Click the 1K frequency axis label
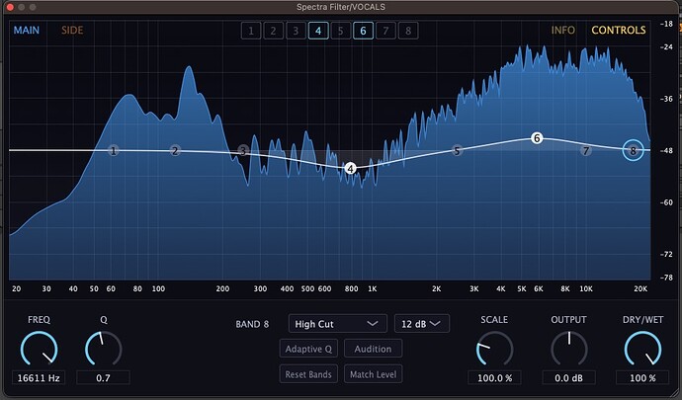The height and width of the screenshot is (400, 682). (x=373, y=288)
